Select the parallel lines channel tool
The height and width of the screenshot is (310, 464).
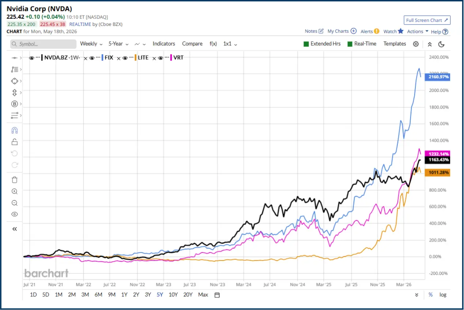(15, 116)
